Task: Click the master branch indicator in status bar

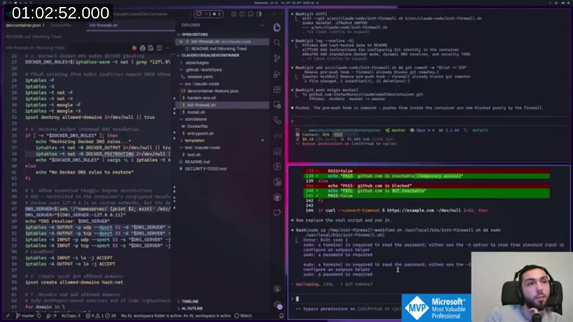Action: 25,316
